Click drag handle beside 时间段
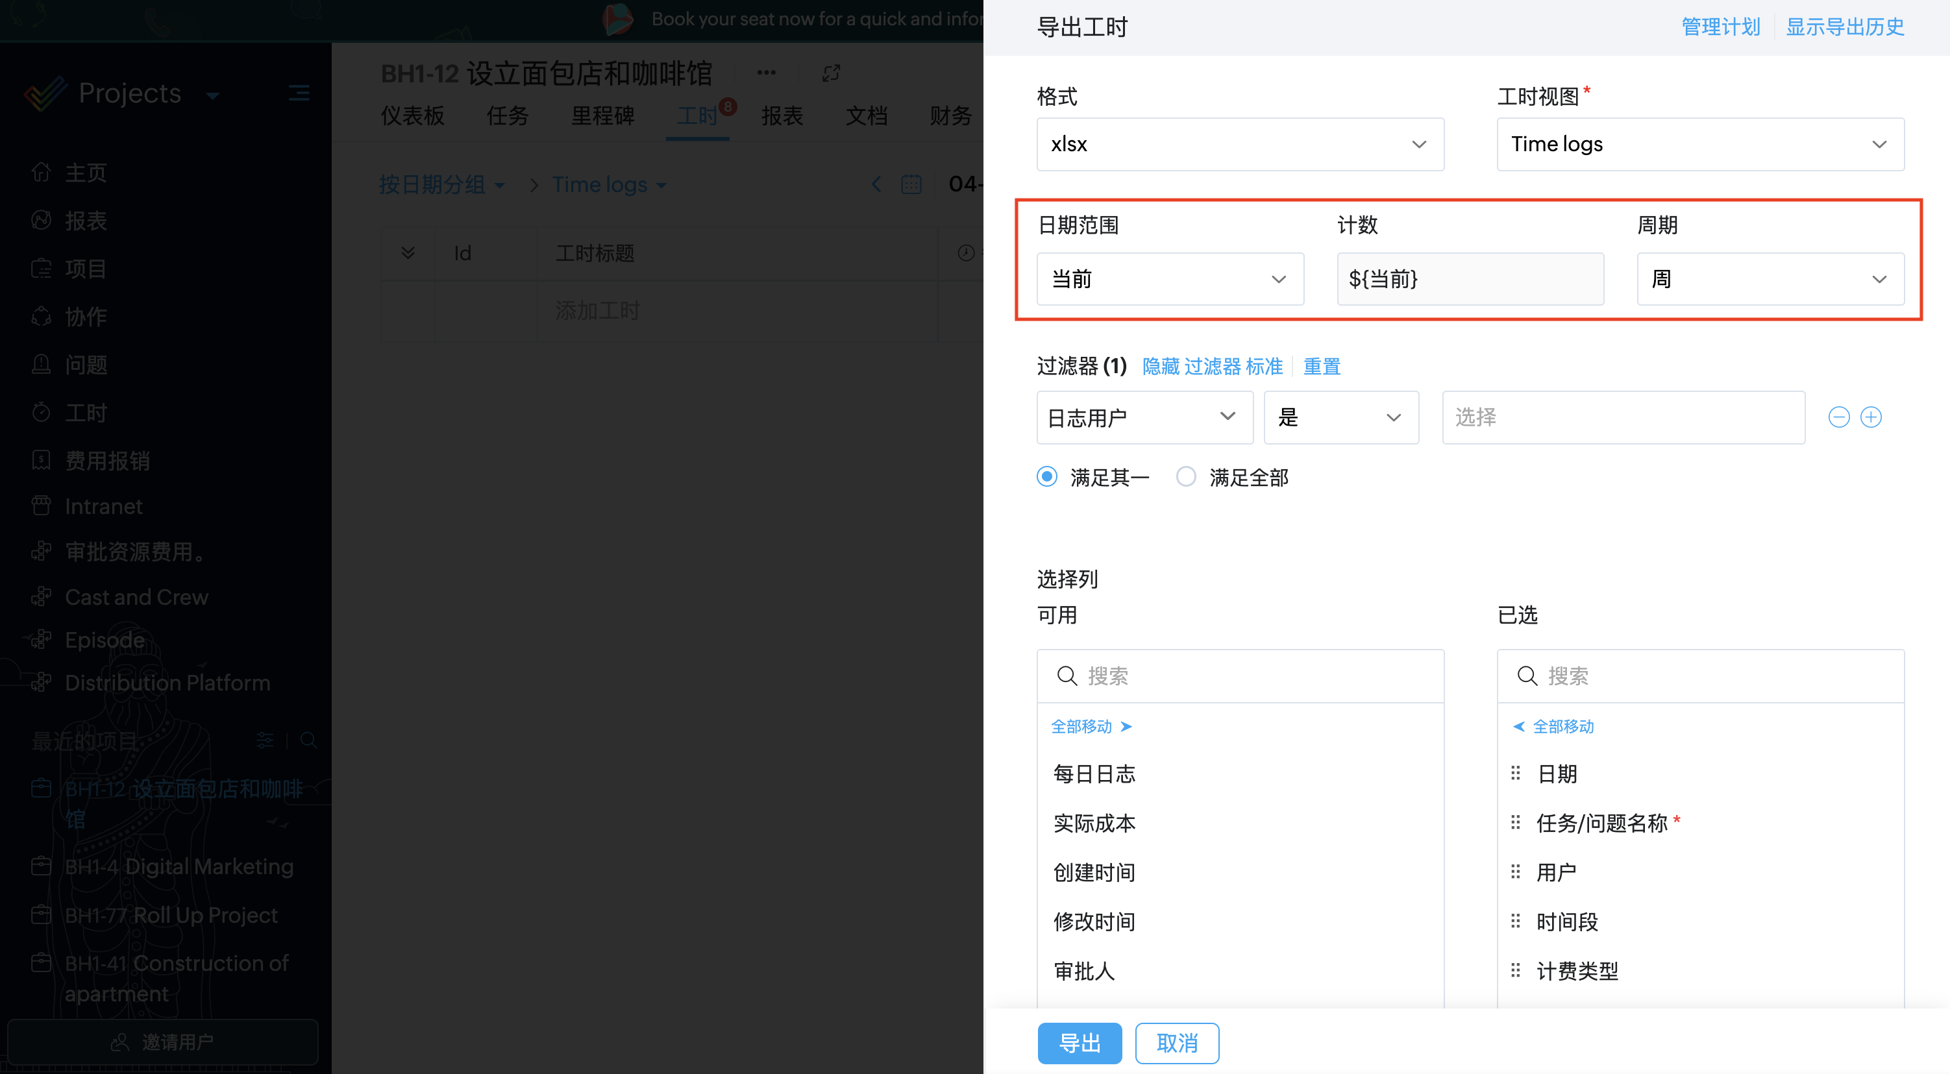Image resolution: width=1950 pixels, height=1074 pixels. (1516, 921)
